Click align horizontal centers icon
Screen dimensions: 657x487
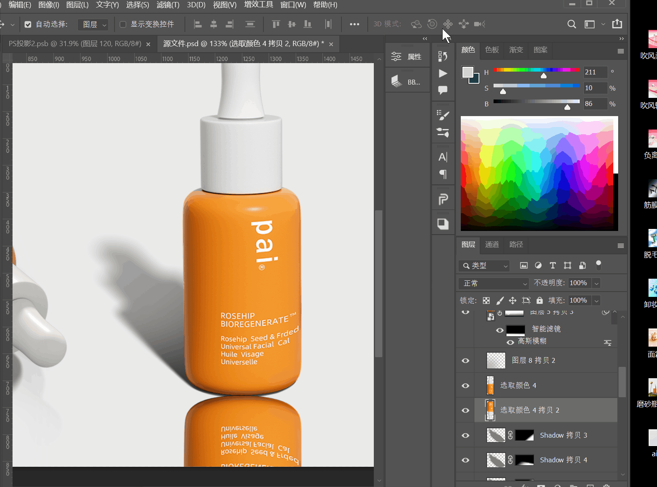point(214,24)
